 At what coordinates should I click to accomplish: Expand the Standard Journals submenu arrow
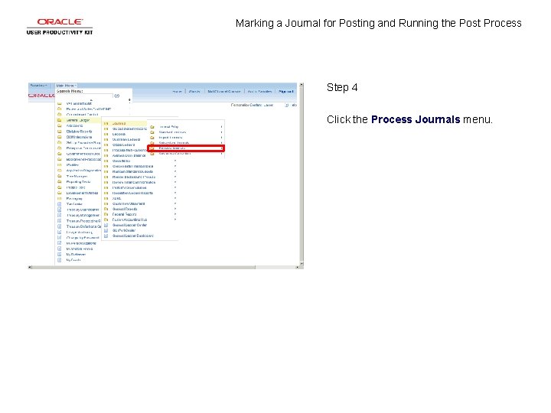click(221, 132)
